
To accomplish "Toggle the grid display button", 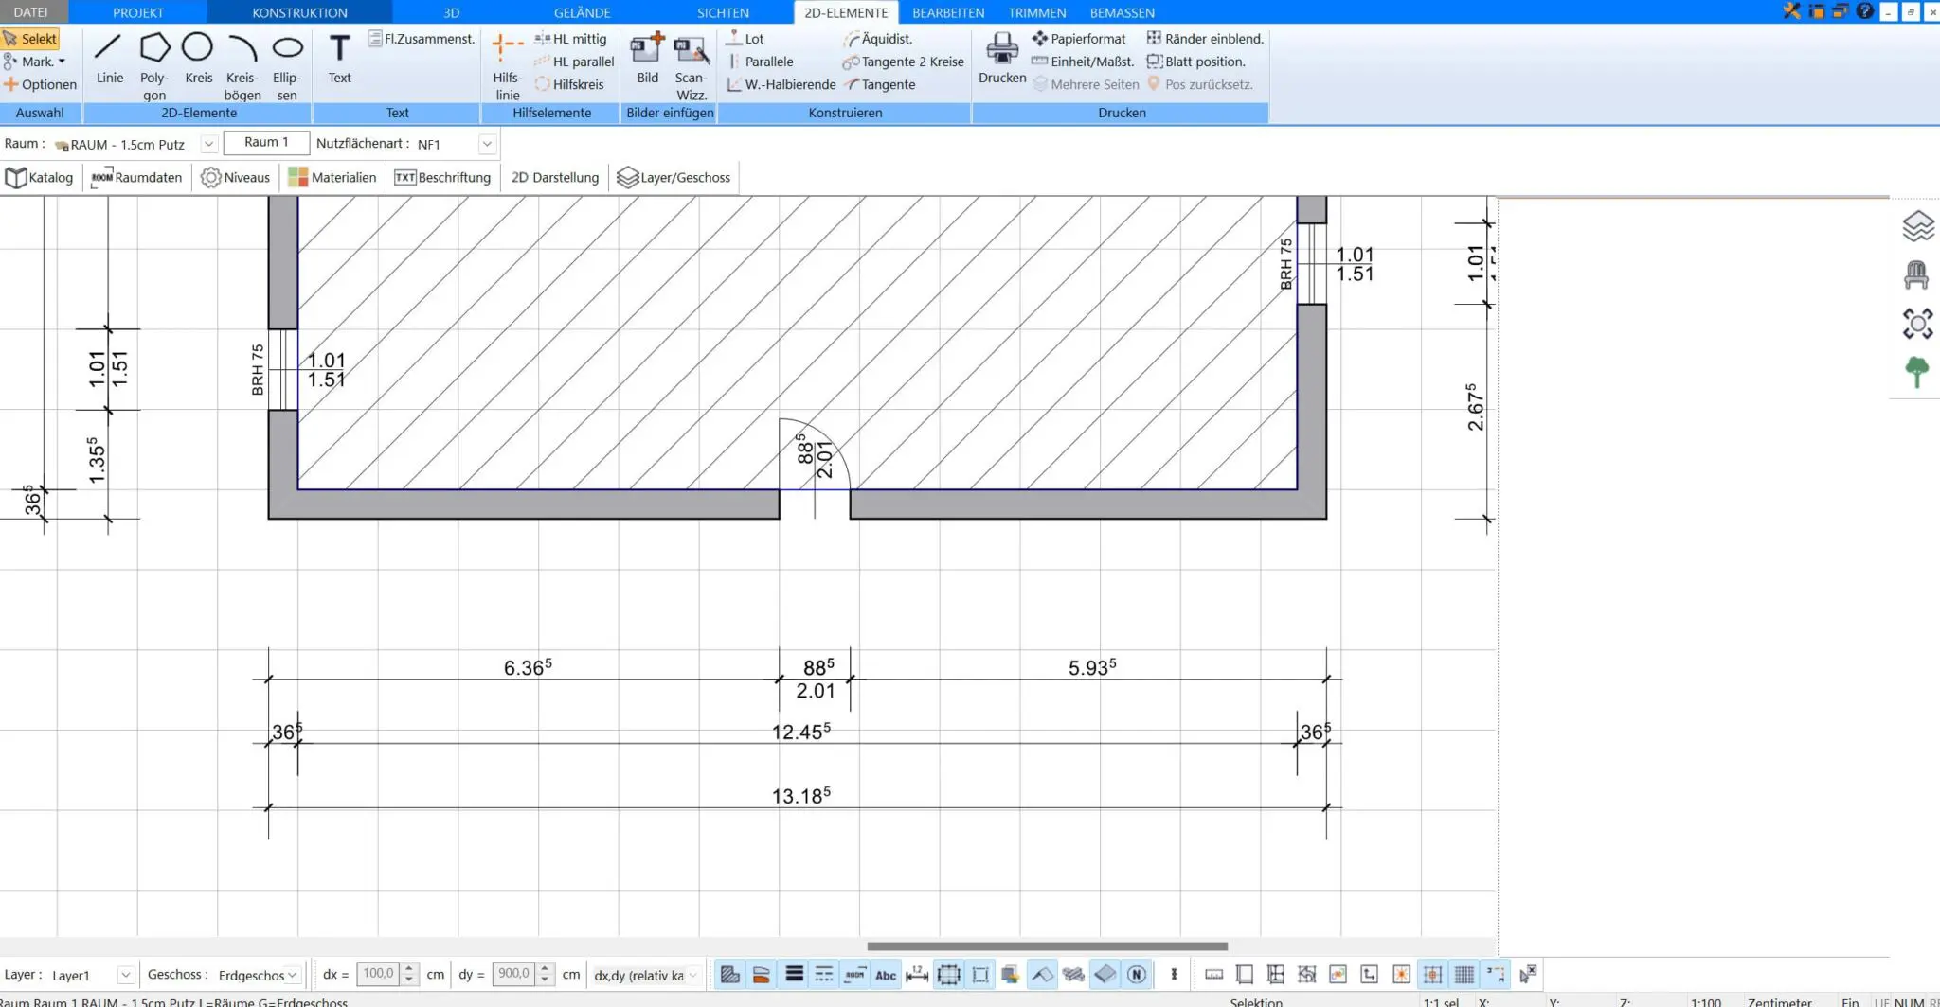I will pos(1464,975).
